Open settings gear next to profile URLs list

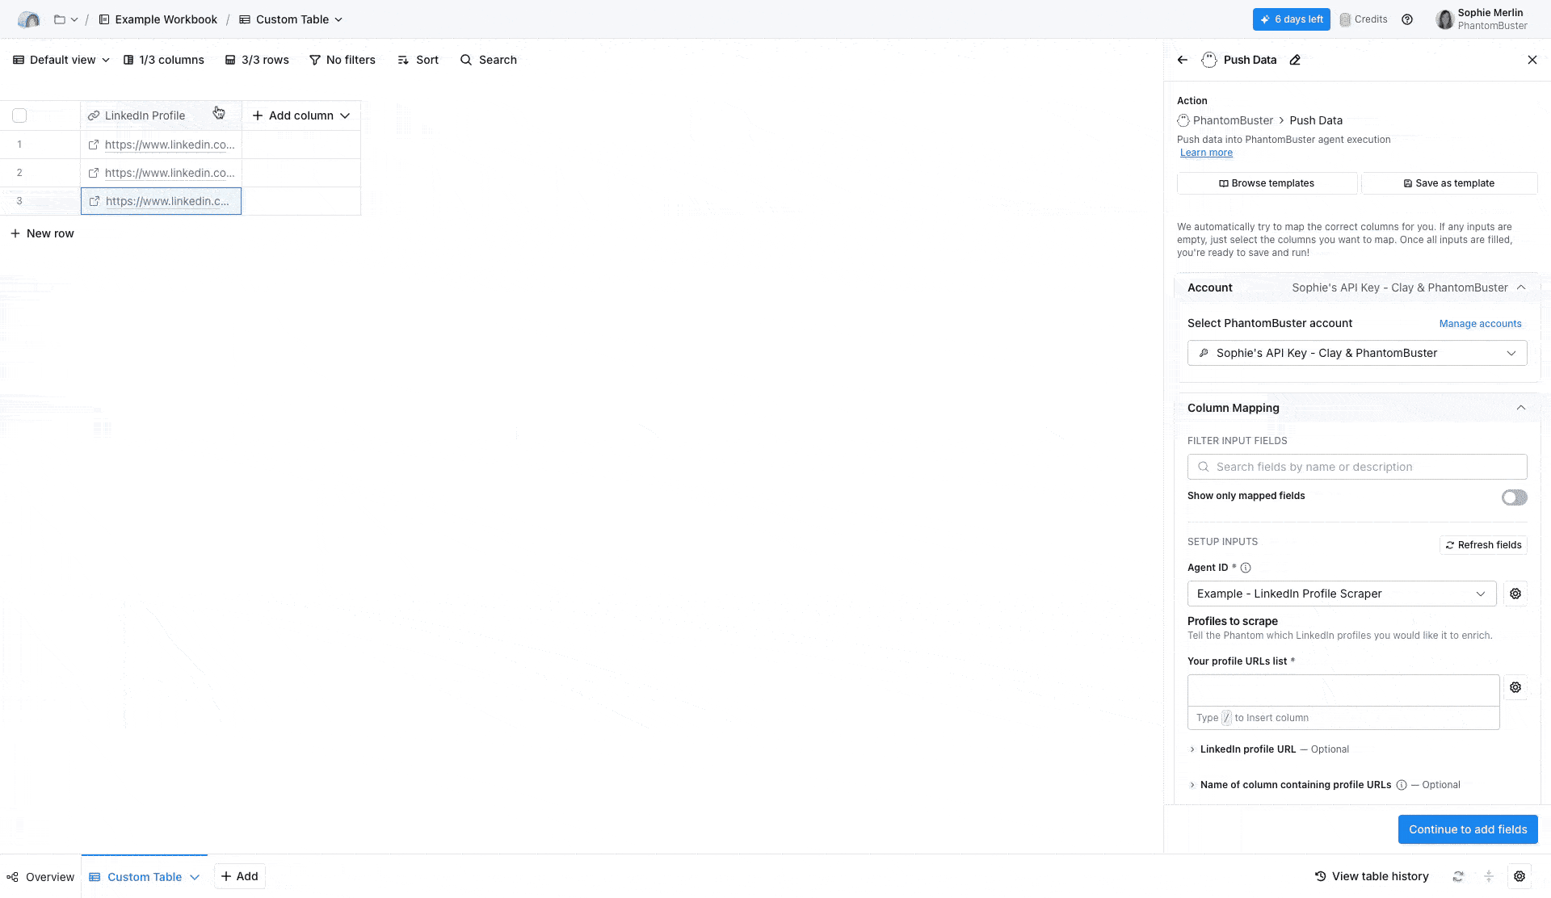[x=1515, y=687]
